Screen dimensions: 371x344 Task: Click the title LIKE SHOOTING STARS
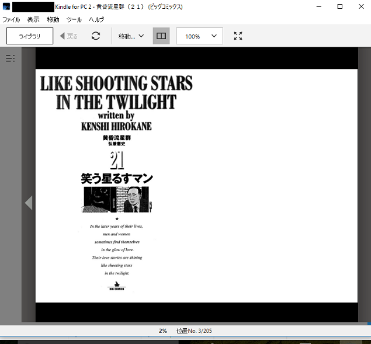coord(116,83)
